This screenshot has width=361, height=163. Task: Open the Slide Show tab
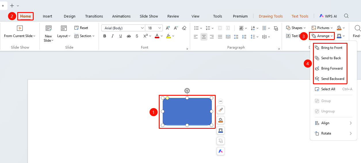point(149,16)
